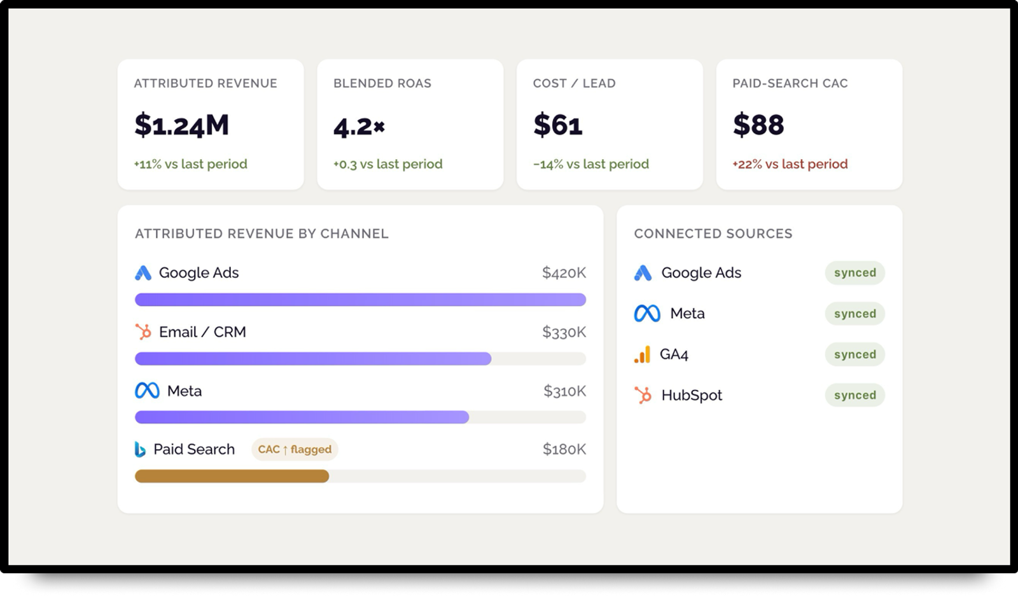Select the 'HubSpot' source label
1018x596 pixels.
692,395
